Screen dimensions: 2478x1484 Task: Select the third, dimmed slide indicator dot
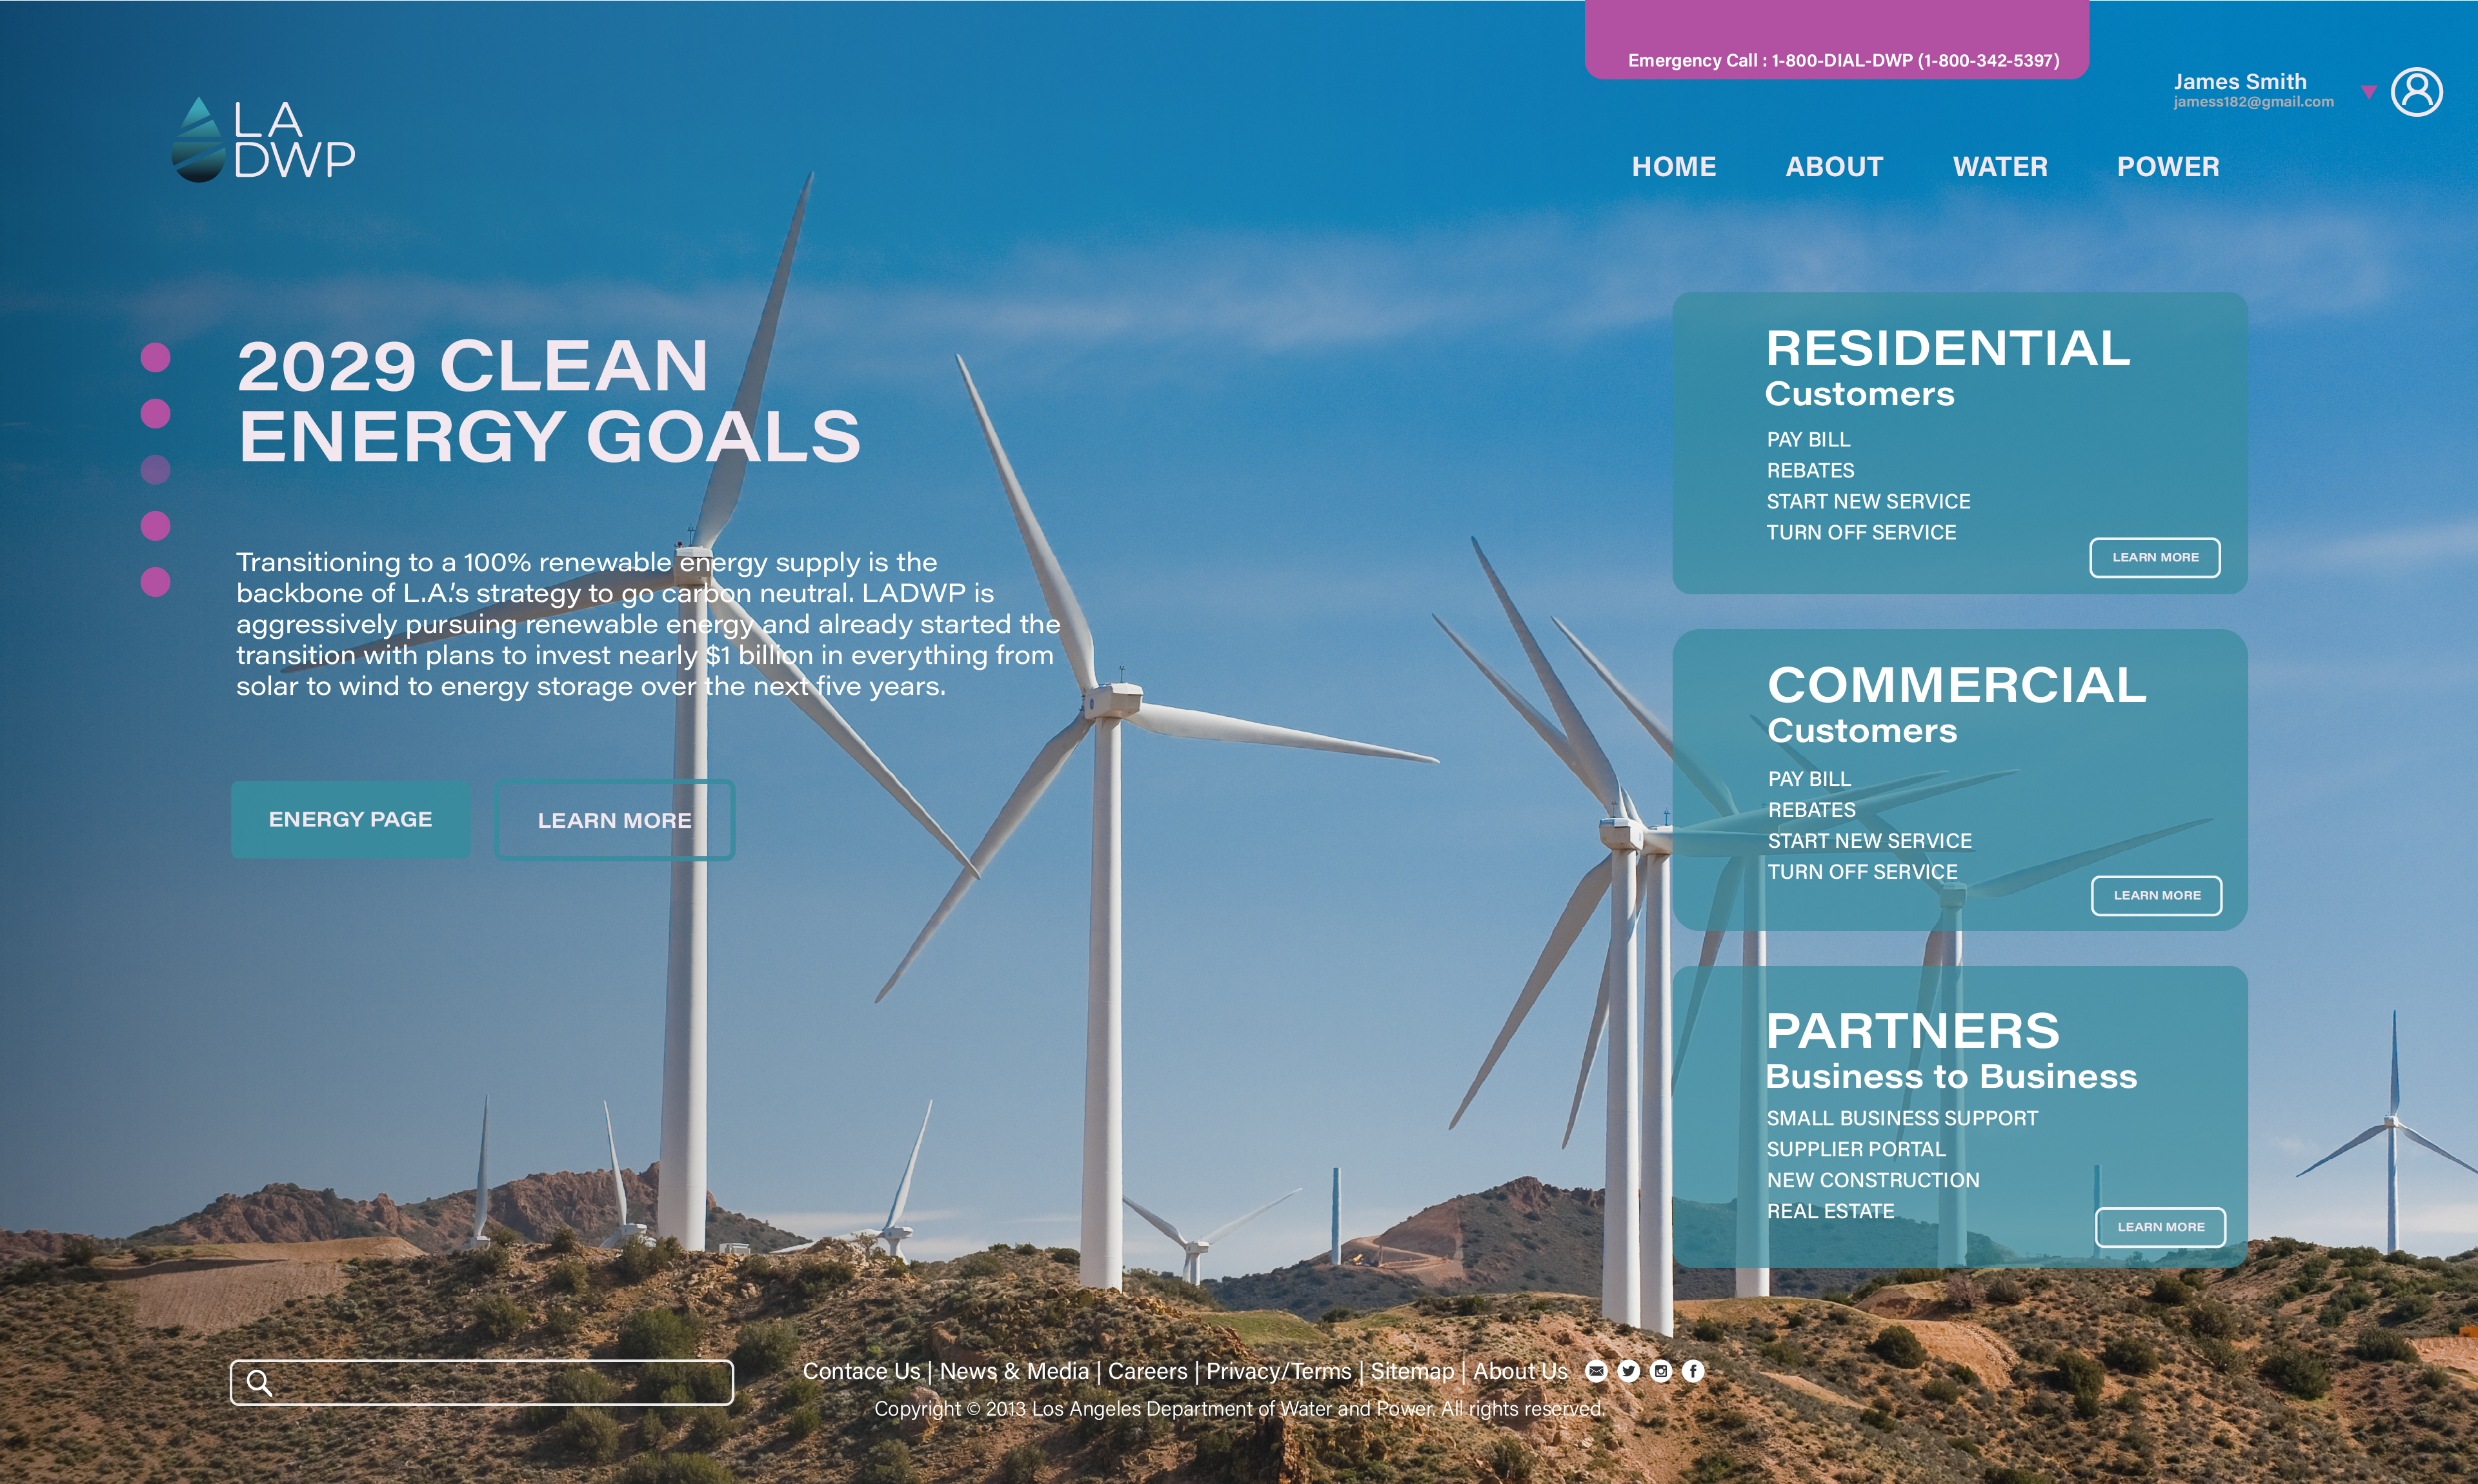pos(155,469)
